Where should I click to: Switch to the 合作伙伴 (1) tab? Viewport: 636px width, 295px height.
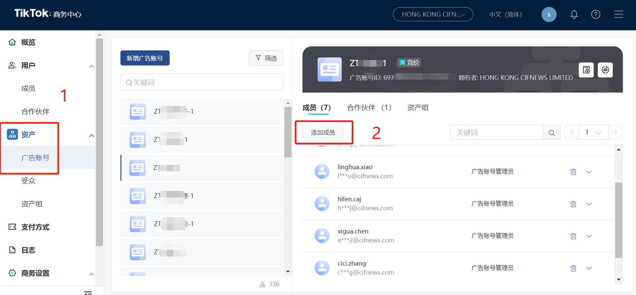pyautogui.click(x=369, y=108)
